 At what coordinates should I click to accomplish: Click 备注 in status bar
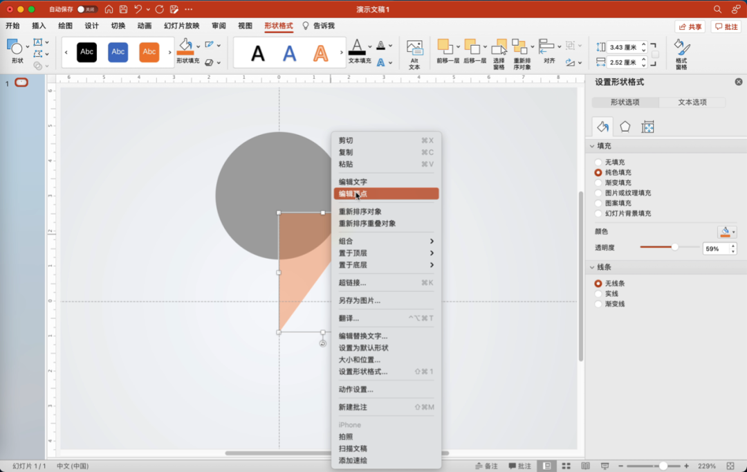pos(486,466)
